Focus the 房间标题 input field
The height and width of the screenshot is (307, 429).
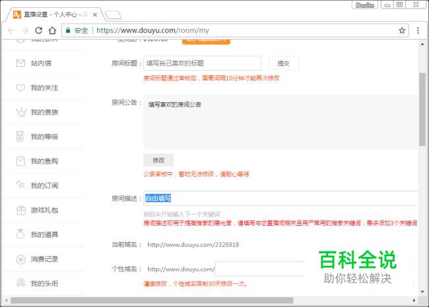pos(202,63)
